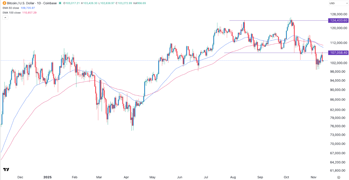Collapse the indicator legend using the chevron arrow
The image size is (349, 180).
[5, 17]
